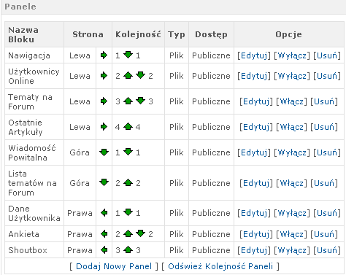Move Dane Użytkownika panel to left arrow
346x275 pixels.
(x=104, y=213)
